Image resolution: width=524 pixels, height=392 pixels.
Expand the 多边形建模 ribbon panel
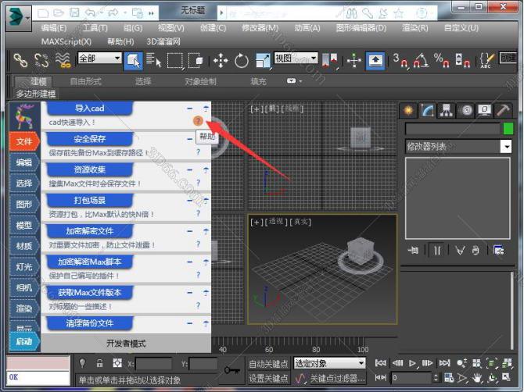point(36,94)
